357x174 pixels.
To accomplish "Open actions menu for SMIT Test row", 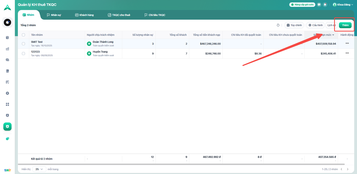I will (x=347, y=43).
